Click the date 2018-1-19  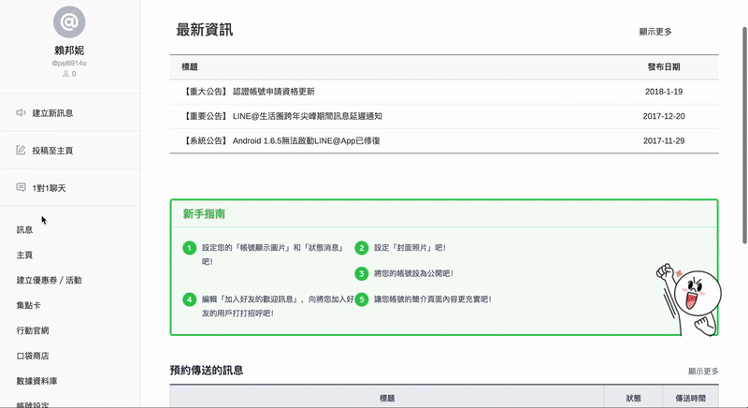pyautogui.click(x=664, y=91)
